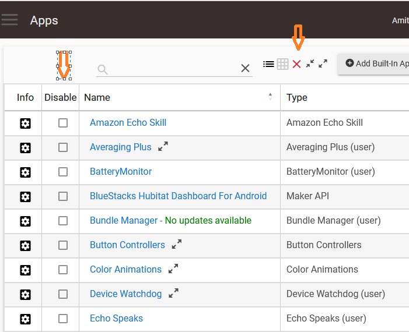Open the Amazon Echo Skill app link
Viewport: 409px width, 332px height.
point(128,122)
